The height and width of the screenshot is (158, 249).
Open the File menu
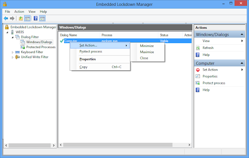tap(7, 12)
